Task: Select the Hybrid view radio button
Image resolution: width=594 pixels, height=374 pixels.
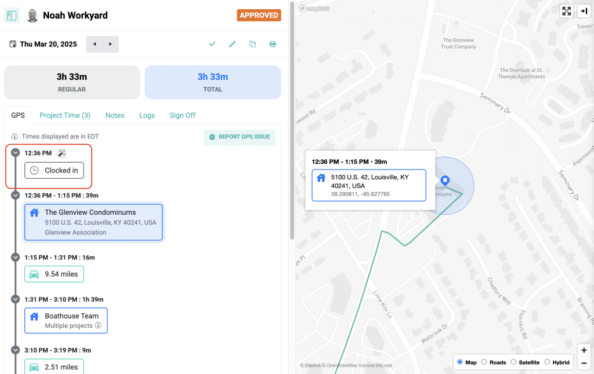Action: point(547,362)
